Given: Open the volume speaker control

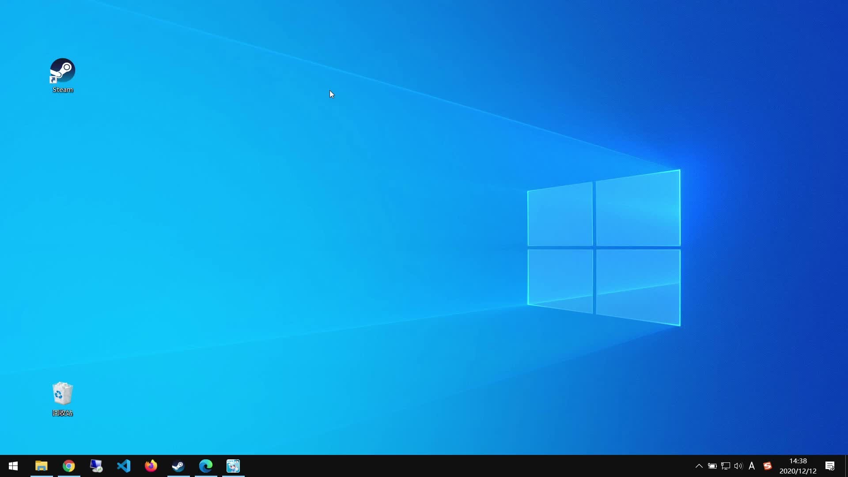Looking at the screenshot, I should [738, 466].
